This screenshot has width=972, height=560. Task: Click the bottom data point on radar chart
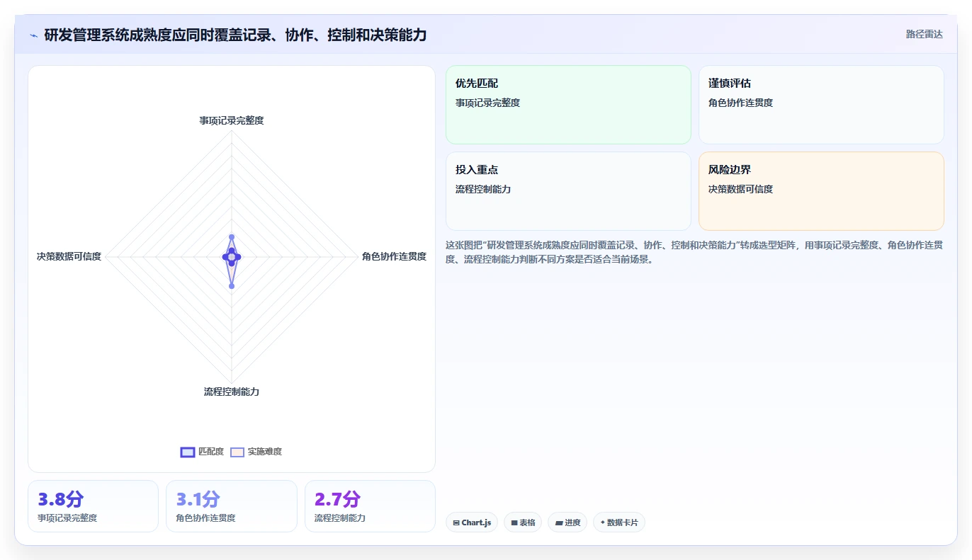[x=232, y=286]
